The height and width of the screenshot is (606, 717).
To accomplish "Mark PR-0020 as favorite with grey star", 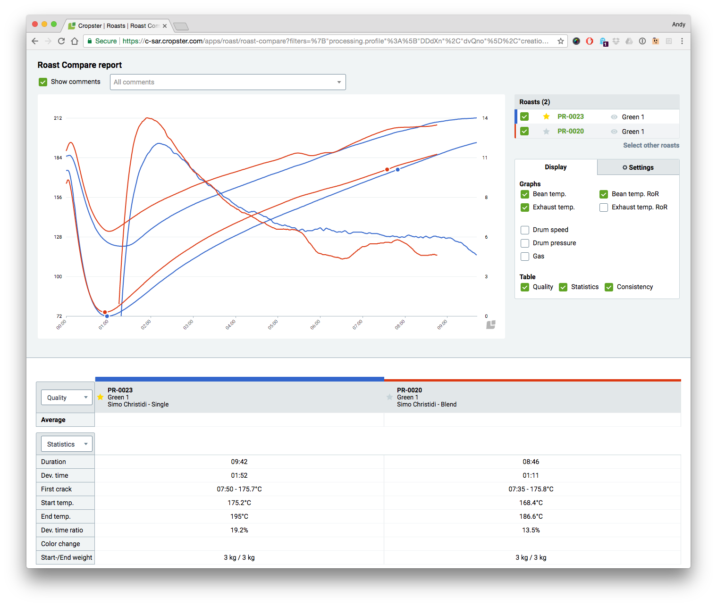I will pos(546,131).
